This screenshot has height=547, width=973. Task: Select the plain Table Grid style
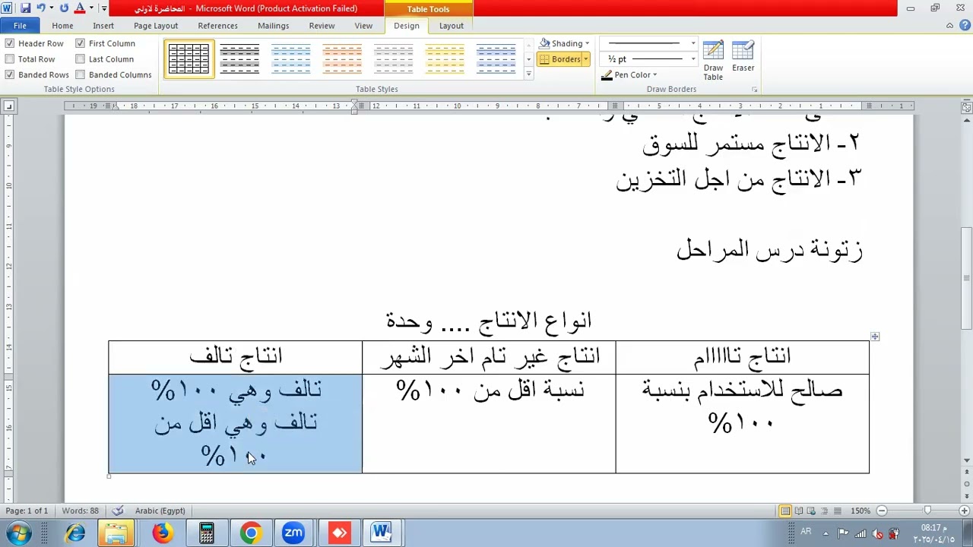point(189,58)
